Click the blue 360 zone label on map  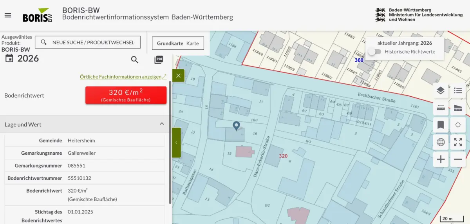[359, 60]
